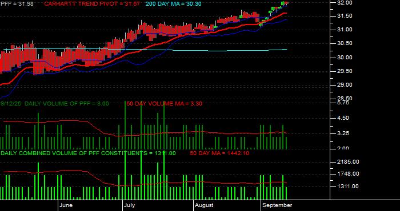This screenshot has height=211, width=400.
Task: Select the June marker on time axis
Action: coord(66,205)
